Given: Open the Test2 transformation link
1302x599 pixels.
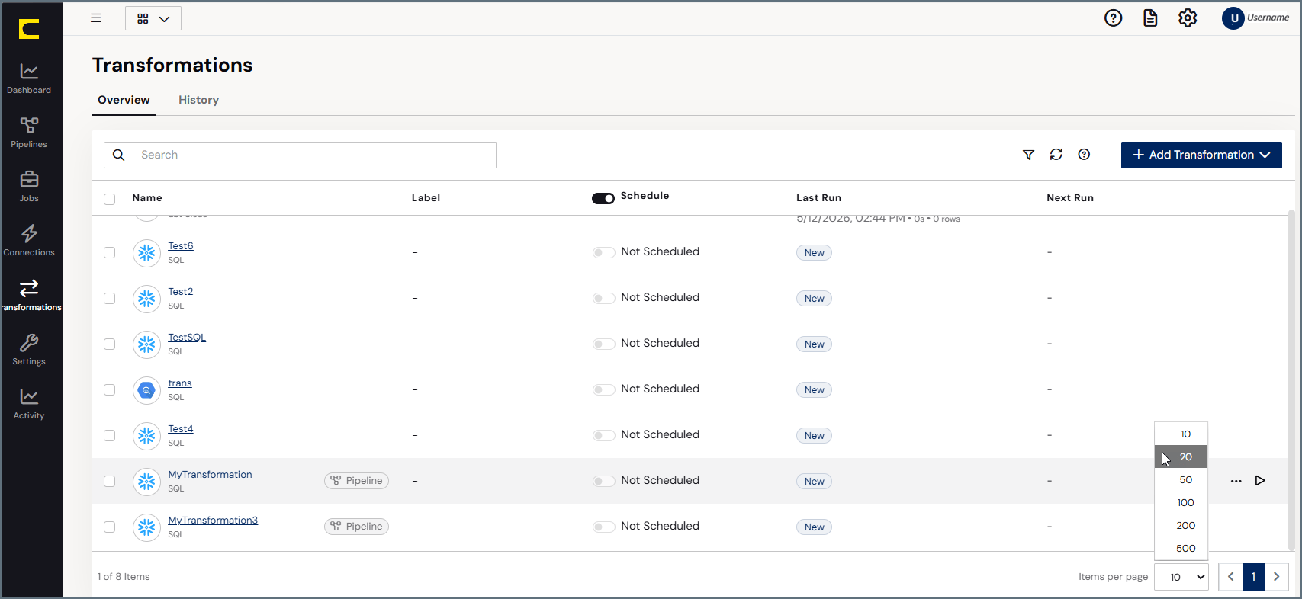Looking at the screenshot, I should 181,292.
